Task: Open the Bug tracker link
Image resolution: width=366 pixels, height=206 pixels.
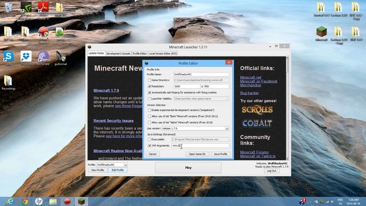Action: coord(249,93)
